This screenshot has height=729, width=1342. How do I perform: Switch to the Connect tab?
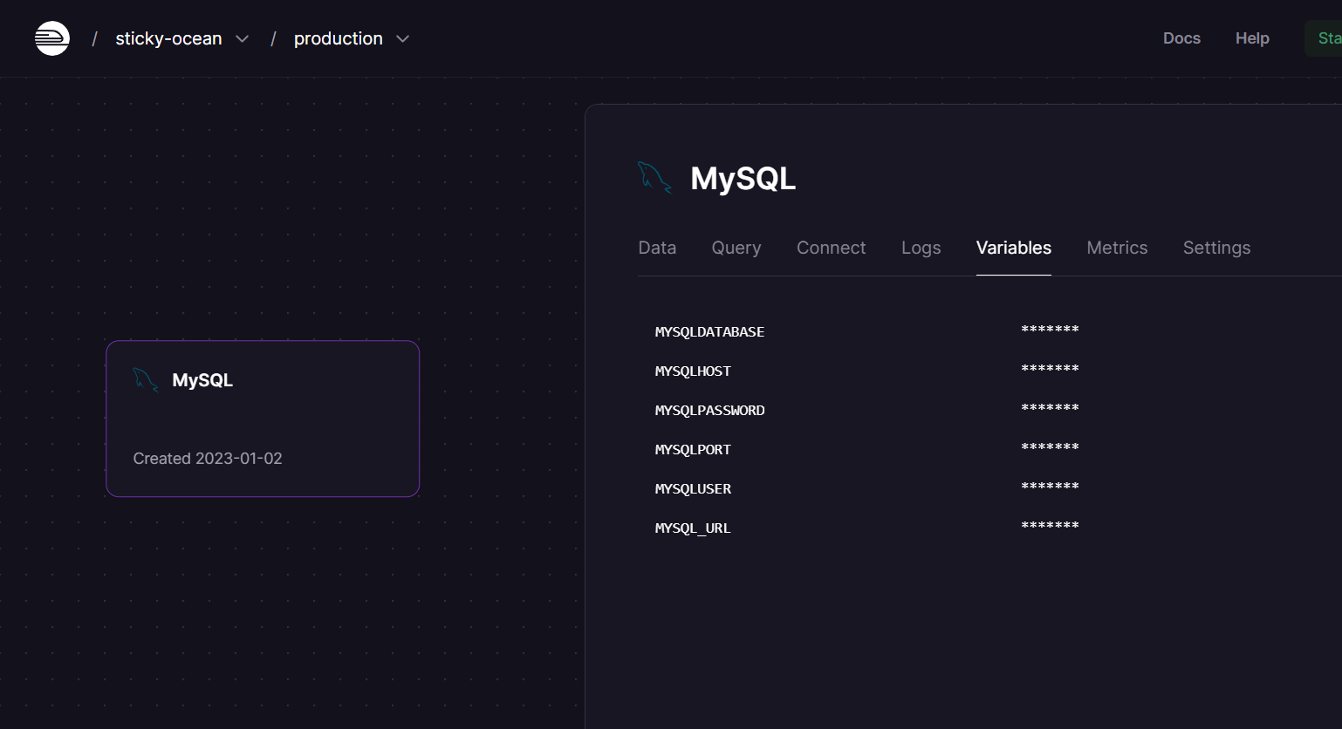(831, 248)
